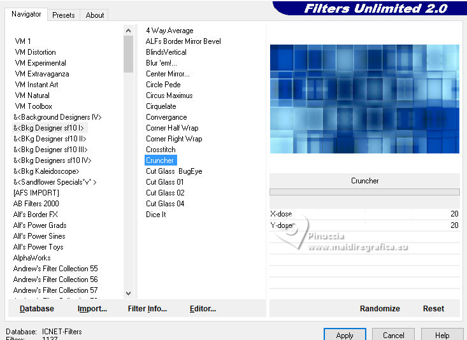Open VM Extravaganza category
The height and width of the screenshot is (340, 467).
click(x=42, y=73)
